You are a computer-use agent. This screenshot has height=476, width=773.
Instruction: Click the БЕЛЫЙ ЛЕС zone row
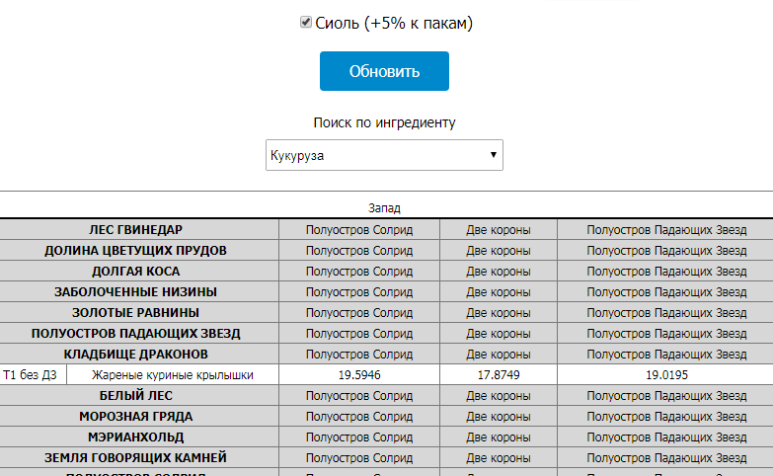(x=136, y=396)
